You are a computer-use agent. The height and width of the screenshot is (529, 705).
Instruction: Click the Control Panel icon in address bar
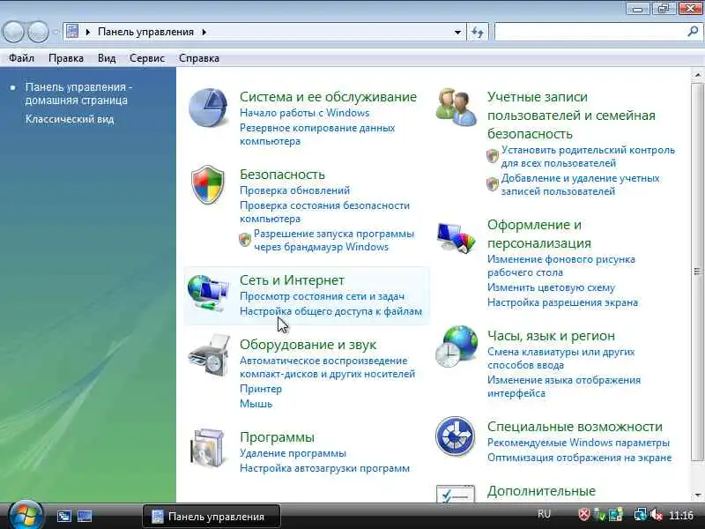[x=72, y=32]
